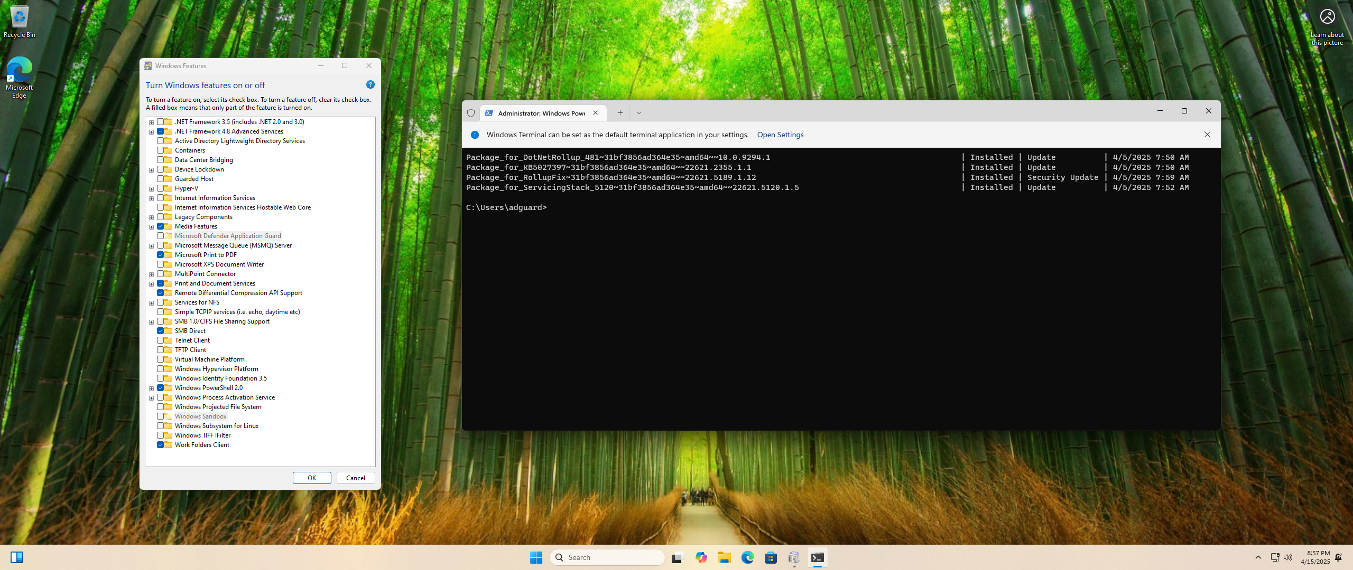Screen dimensions: 1353x570
Task: Launch File Explorer from the taskbar
Action: pos(725,557)
